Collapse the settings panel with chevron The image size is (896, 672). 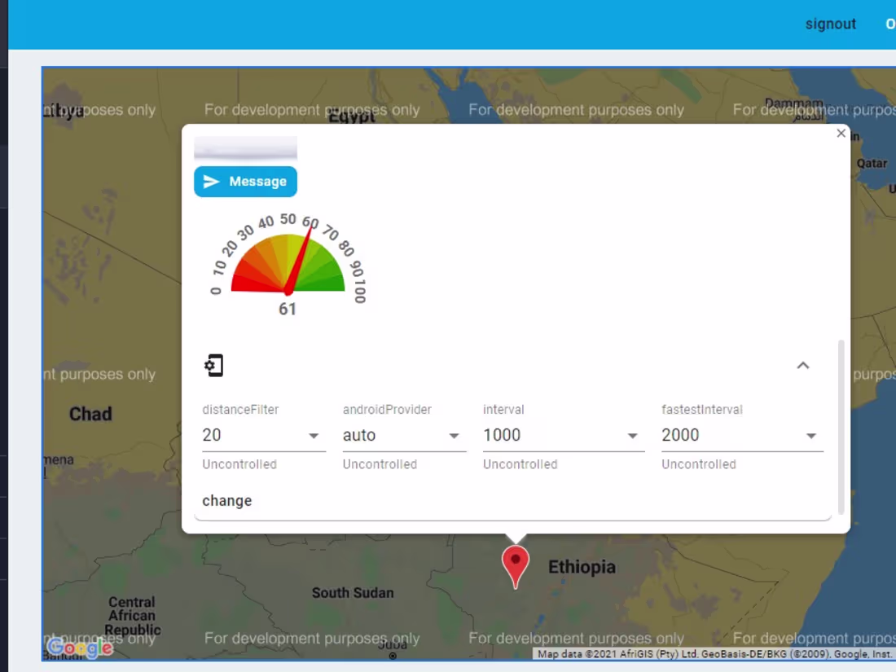803,366
